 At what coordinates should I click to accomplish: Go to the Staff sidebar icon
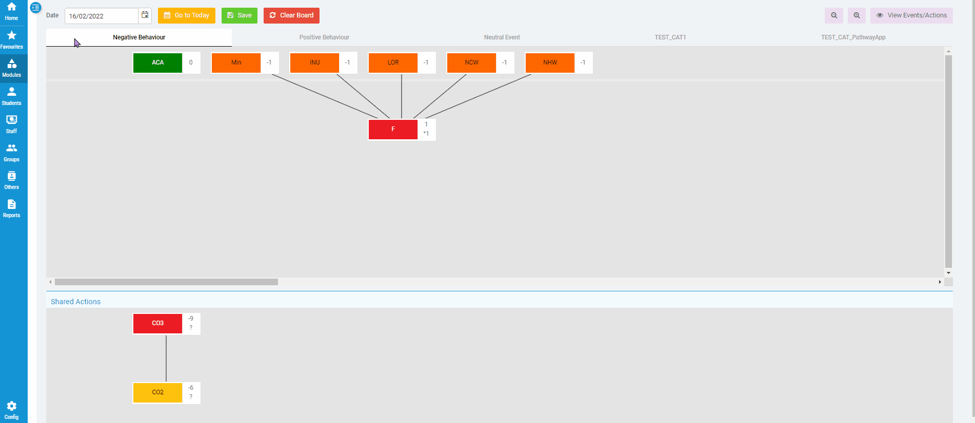coord(11,124)
